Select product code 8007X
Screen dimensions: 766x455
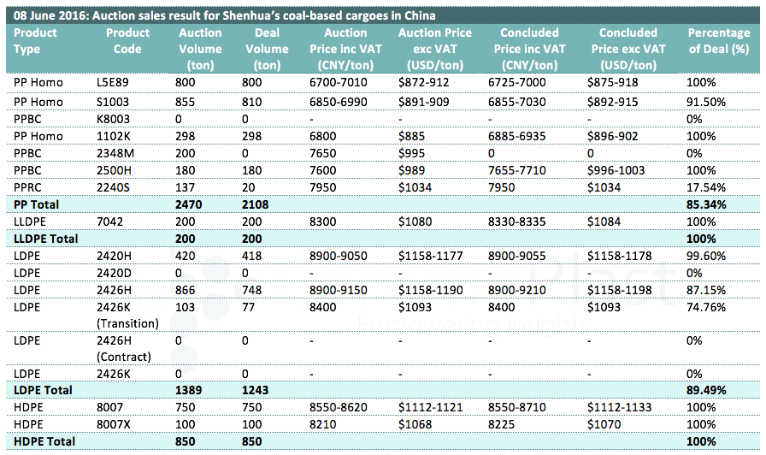(117, 424)
